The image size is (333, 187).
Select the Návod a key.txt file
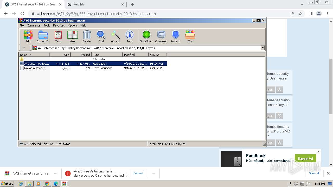(93, 68)
